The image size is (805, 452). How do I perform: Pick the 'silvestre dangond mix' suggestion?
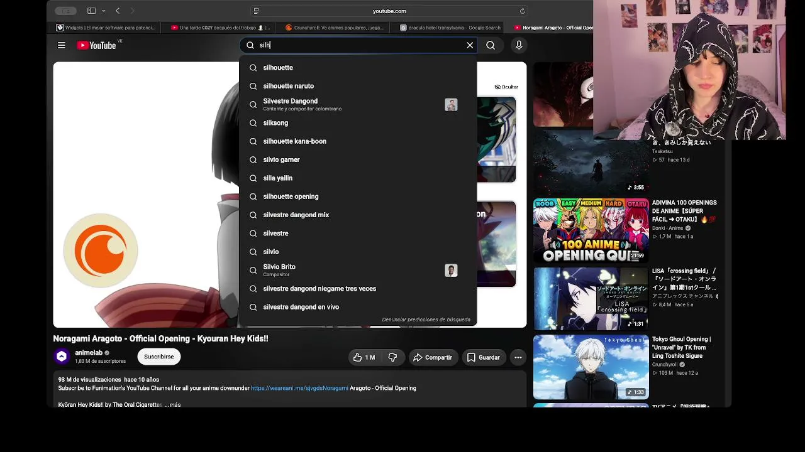coord(358,215)
